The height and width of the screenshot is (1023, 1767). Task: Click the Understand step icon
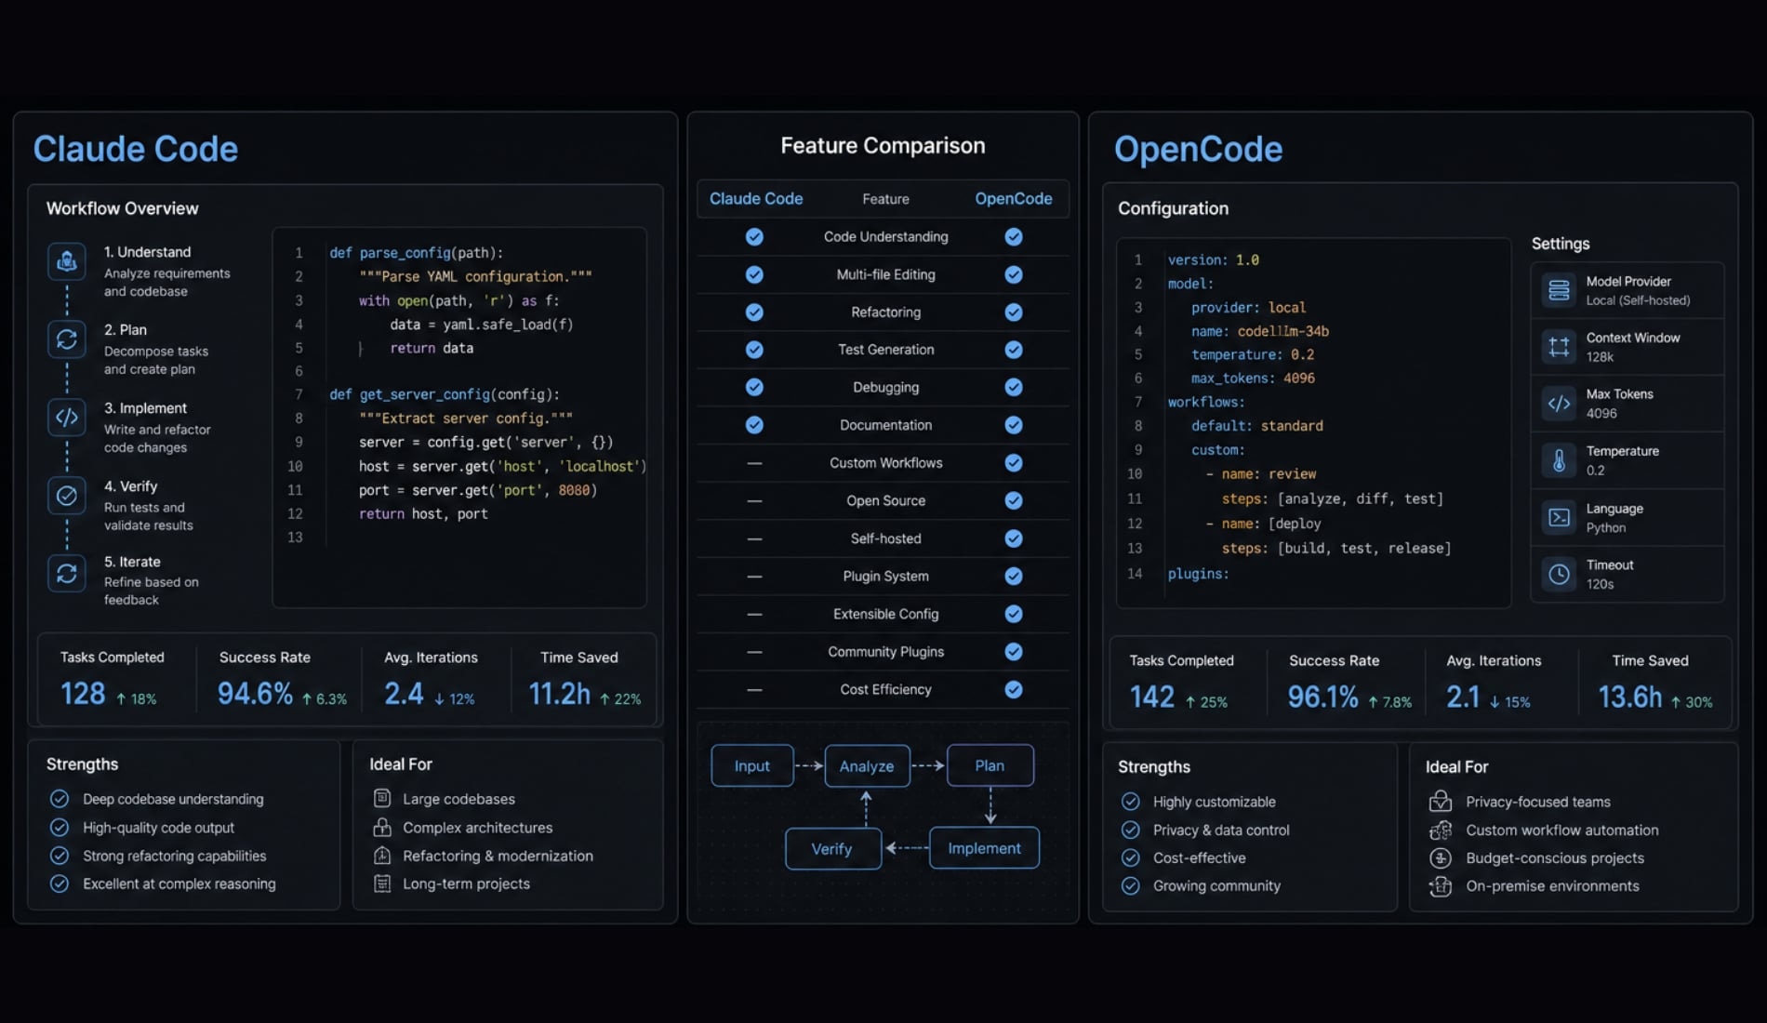67,261
